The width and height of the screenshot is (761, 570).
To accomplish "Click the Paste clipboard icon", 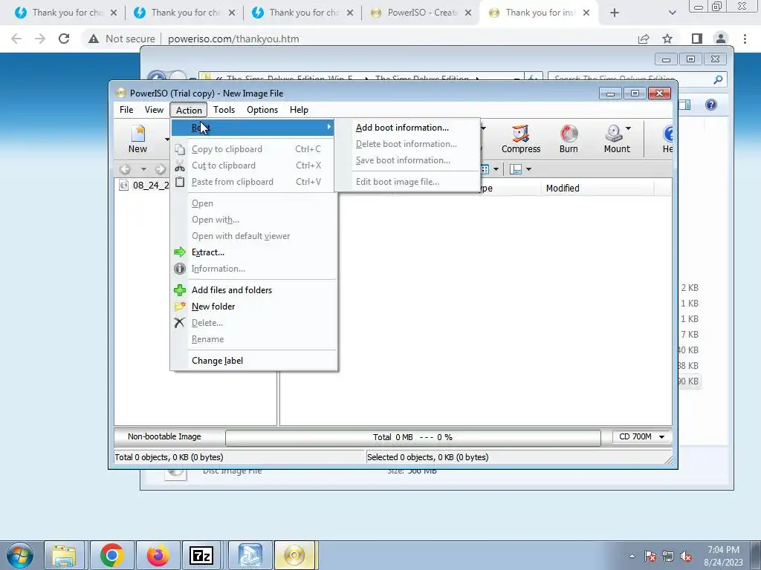I will point(180,182).
